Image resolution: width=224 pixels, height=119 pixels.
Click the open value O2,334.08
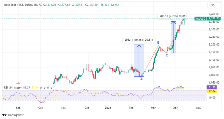[50, 5]
